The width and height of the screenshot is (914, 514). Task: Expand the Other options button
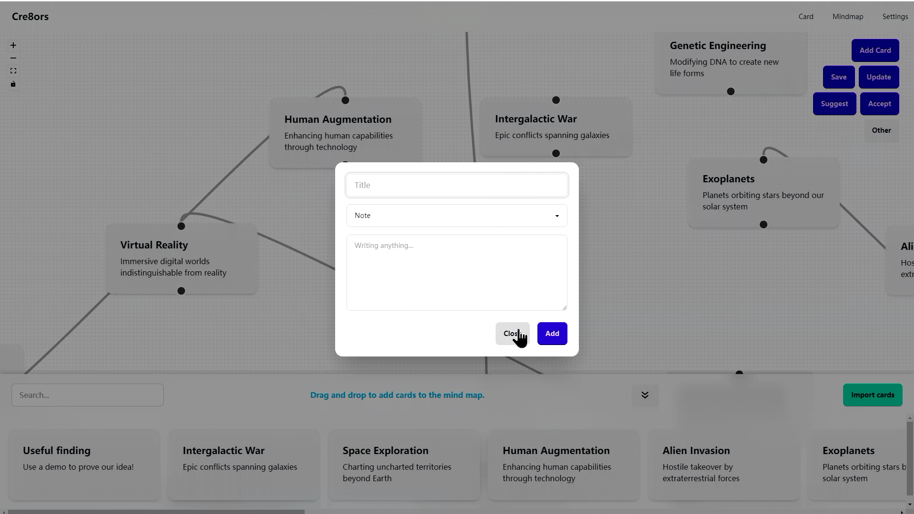(881, 130)
